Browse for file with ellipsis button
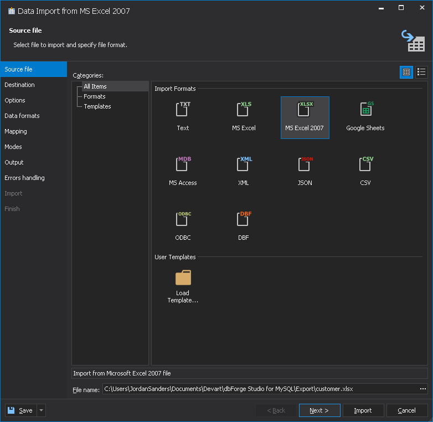 tap(423, 389)
